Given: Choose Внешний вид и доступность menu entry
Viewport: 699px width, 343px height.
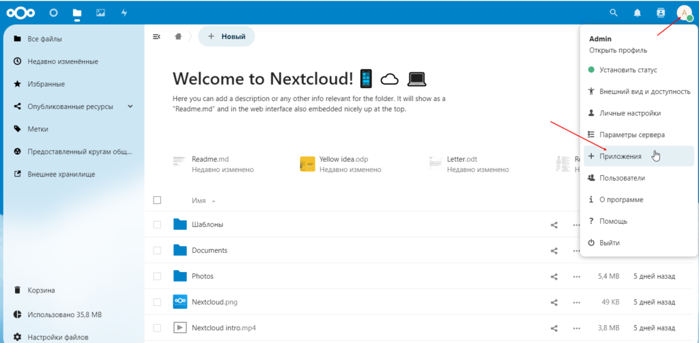Looking at the screenshot, I should pos(639,91).
